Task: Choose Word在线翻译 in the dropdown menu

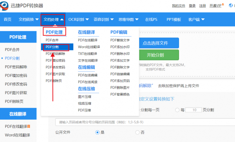Action: [89, 47]
